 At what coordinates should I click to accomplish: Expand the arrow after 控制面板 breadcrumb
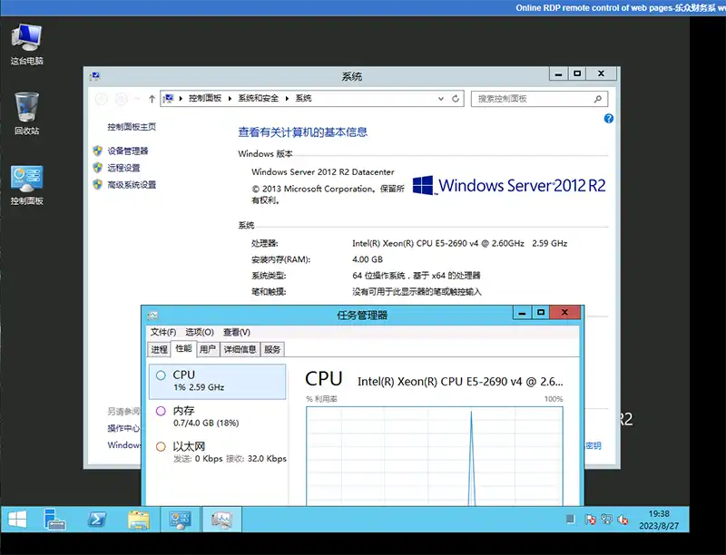click(x=230, y=99)
